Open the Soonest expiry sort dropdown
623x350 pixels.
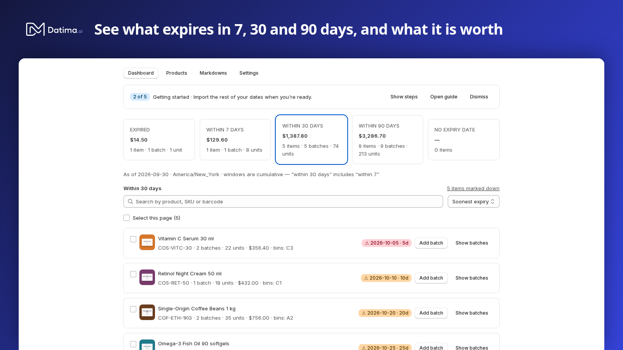(473, 201)
